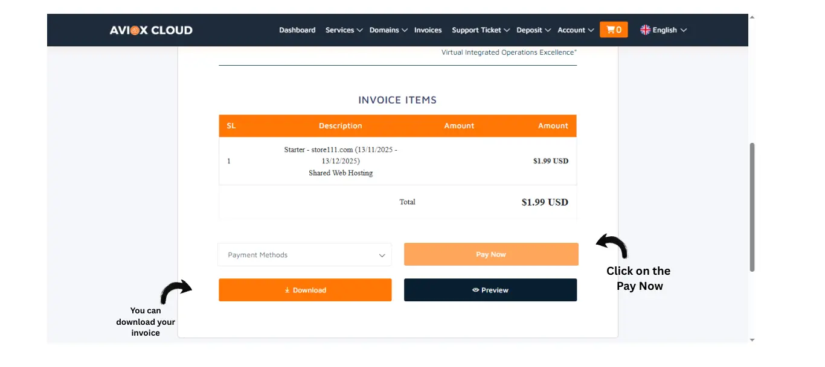Click the Description column header
Screen dimensions: 825x367
click(340, 126)
